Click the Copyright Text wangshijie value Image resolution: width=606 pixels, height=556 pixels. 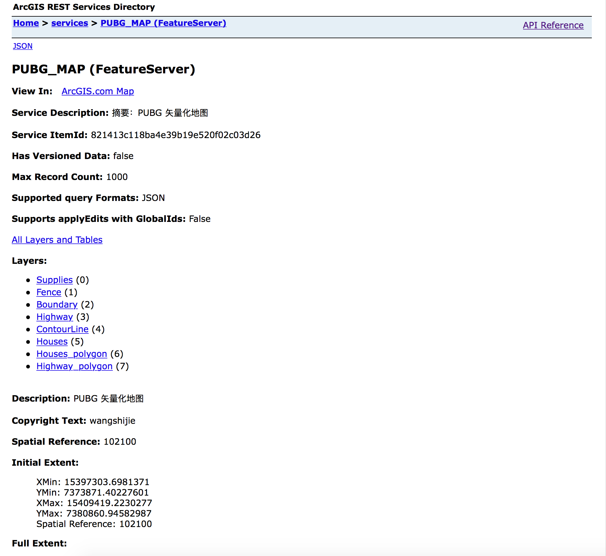112,421
